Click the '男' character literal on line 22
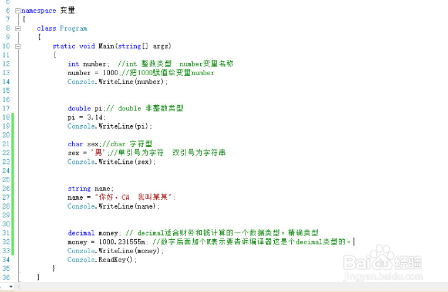This screenshot has width=448, height=292. click(98, 153)
